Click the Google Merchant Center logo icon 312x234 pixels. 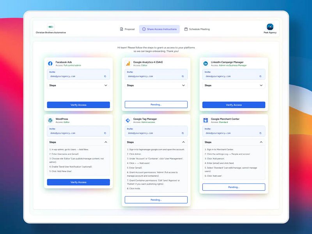206,120
